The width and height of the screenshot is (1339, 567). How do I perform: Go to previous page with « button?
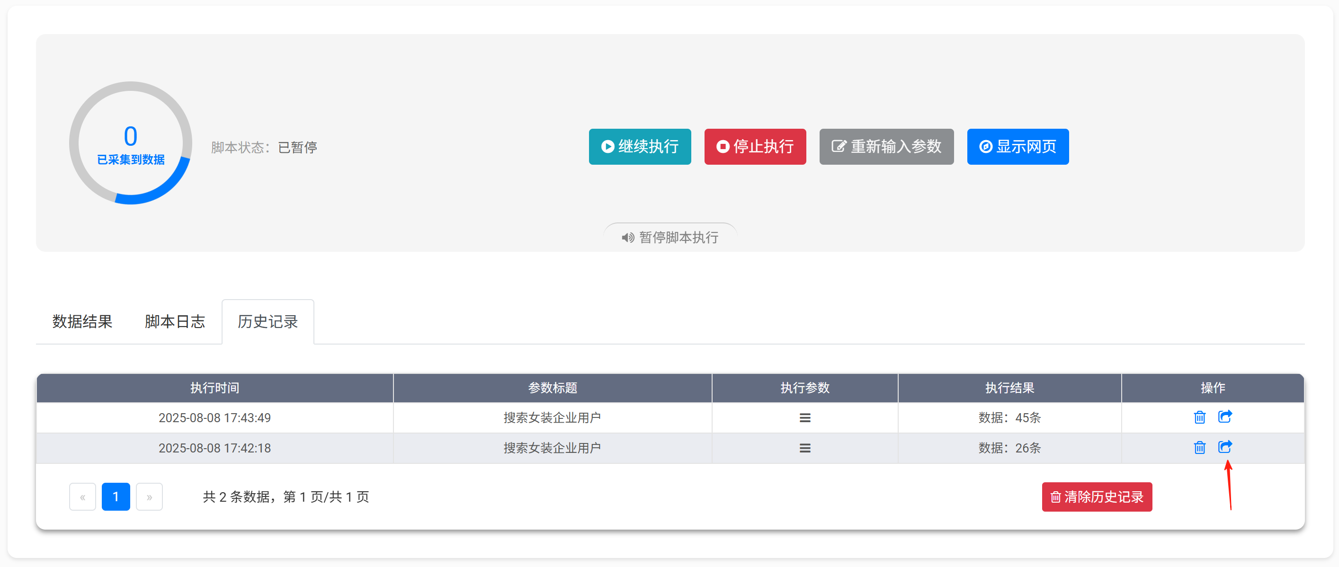click(x=83, y=497)
